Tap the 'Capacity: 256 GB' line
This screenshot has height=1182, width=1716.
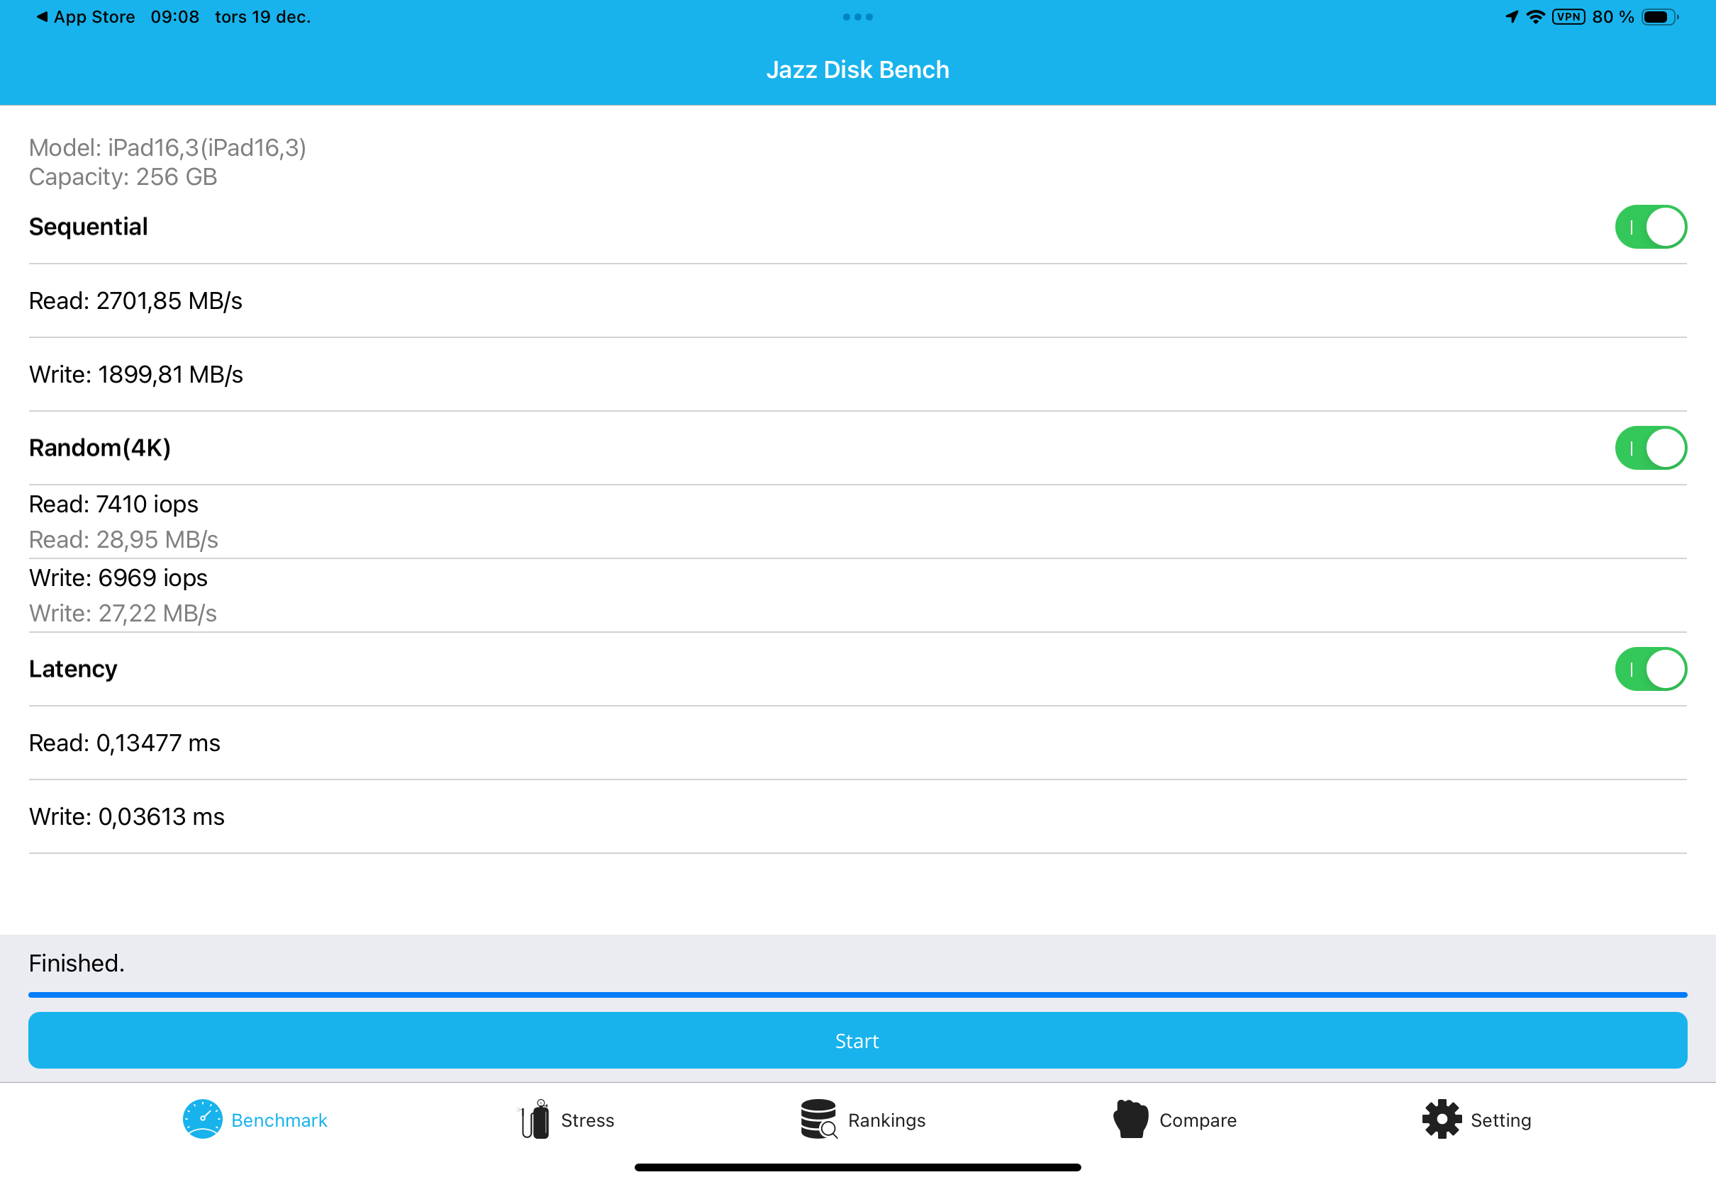pyautogui.click(x=123, y=177)
